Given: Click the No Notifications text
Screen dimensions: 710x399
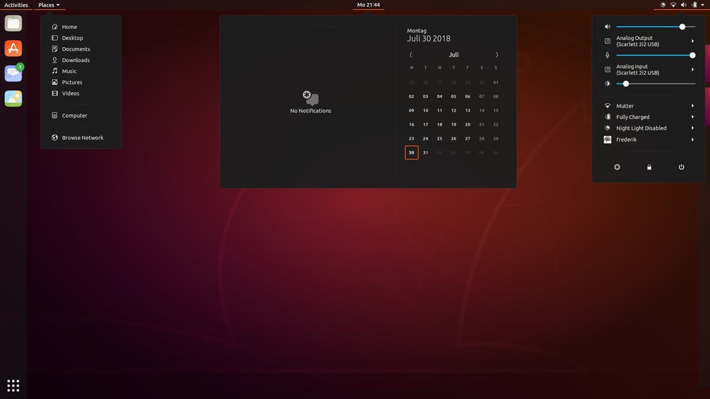Looking at the screenshot, I should 311,111.
